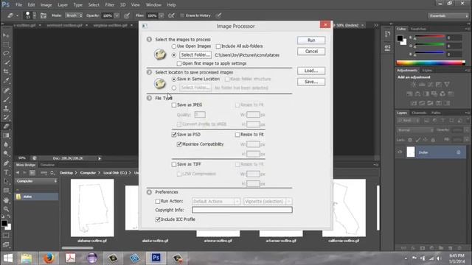The height and width of the screenshot is (265, 472).
Task: Click the Windows Start button
Action: tap(8, 258)
